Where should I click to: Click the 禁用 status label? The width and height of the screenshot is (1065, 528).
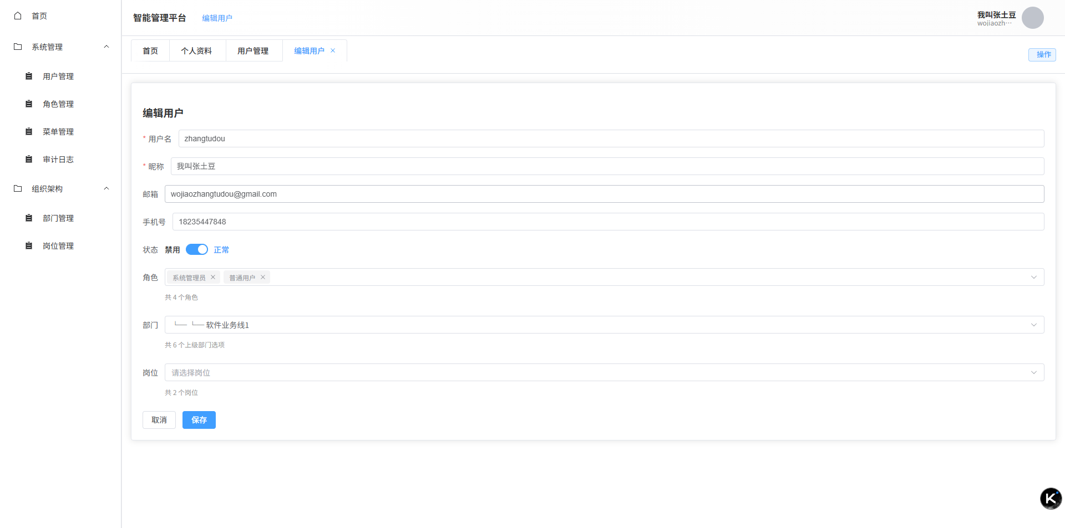[x=173, y=249]
